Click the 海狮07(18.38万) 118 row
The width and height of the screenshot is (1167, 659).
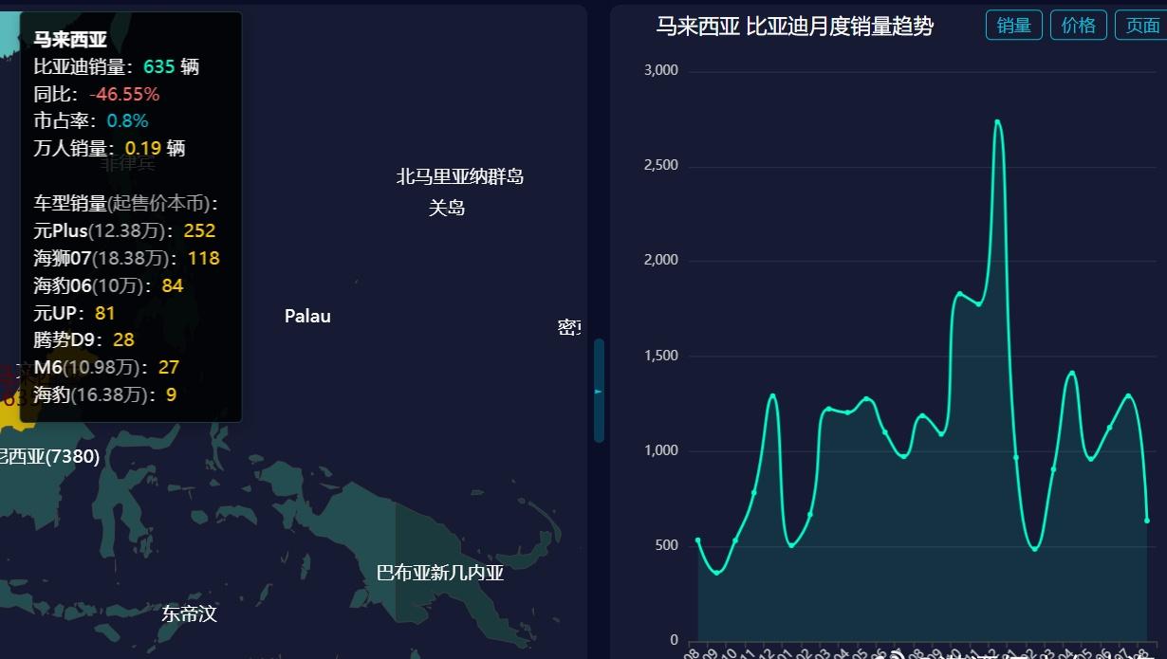point(126,258)
